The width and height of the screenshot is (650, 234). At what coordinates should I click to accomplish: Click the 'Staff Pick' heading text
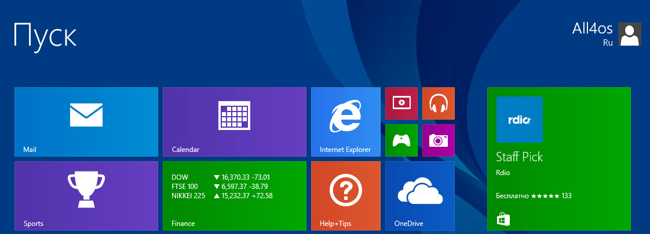click(x=520, y=157)
